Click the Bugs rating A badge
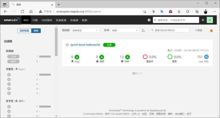 77,57
